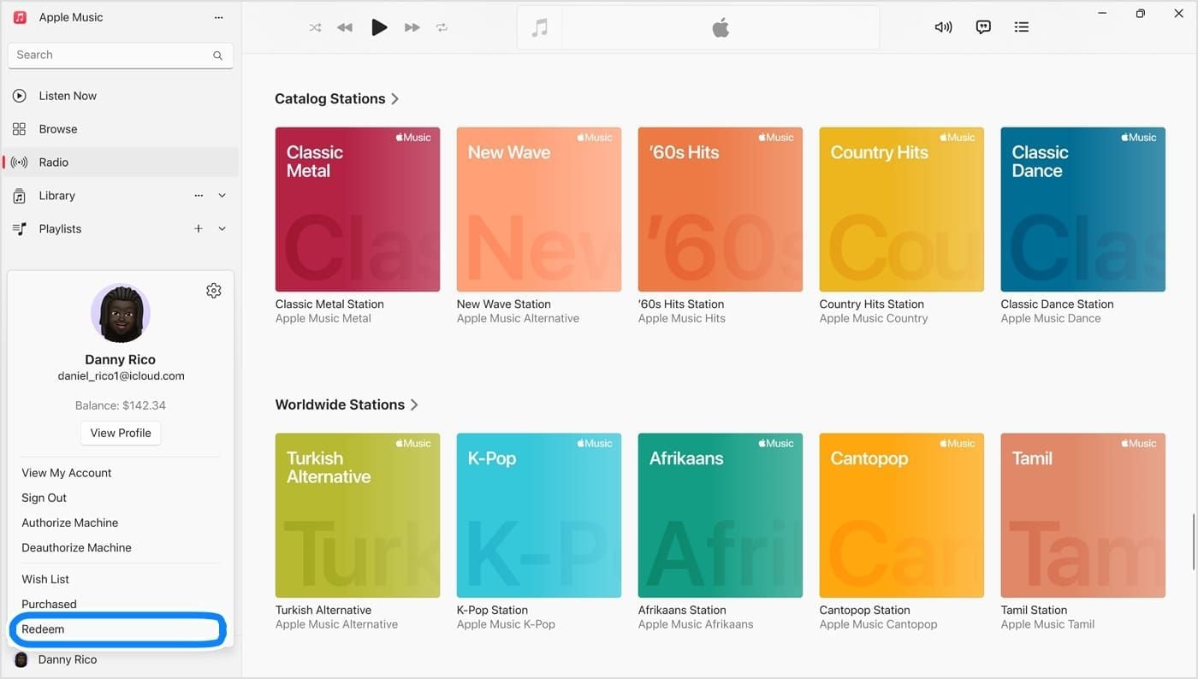Select Radio in the sidebar

(x=53, y=162)
